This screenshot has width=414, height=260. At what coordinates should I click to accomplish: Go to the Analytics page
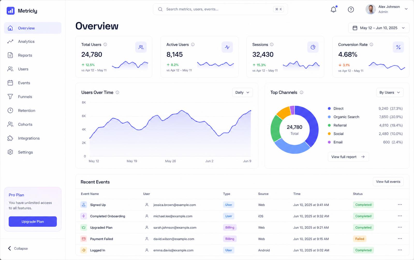point(33,42)
